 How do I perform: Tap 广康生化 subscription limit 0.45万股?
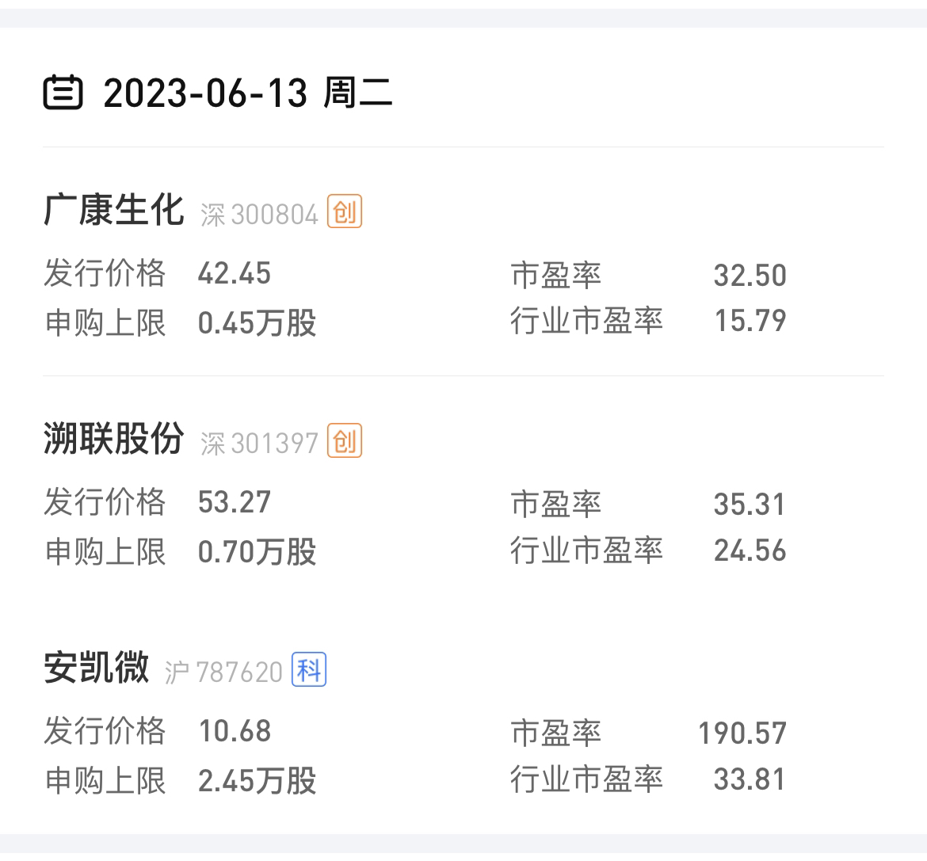tap(257, 323)
